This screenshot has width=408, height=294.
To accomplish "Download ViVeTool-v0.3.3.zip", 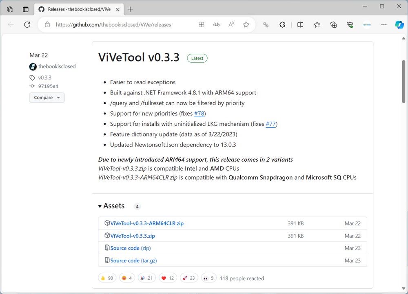I will pyautogui.click(x=133, y=236).
